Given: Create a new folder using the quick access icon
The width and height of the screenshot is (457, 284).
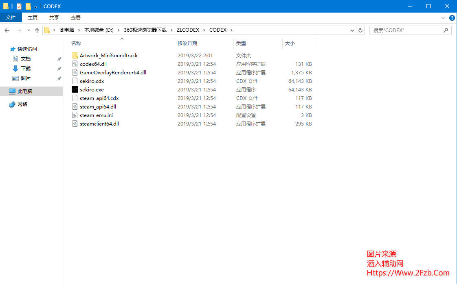Looking at the screenshot, I should pyautogui.click(x=28, y=6).
